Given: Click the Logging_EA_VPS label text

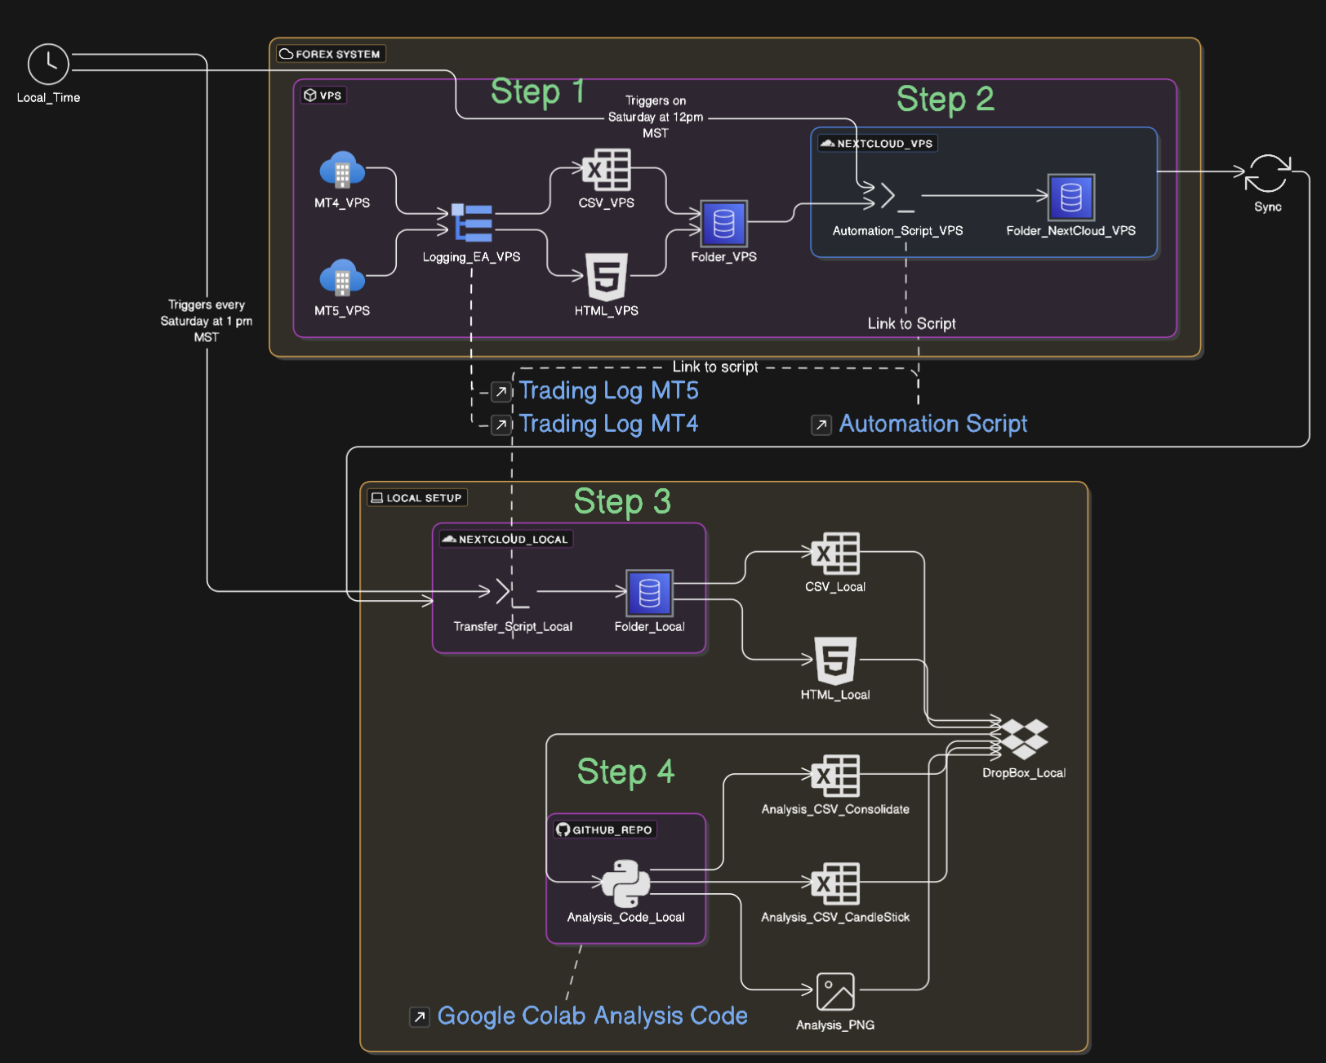Looking at the screenshot, I should coord(471,256).
